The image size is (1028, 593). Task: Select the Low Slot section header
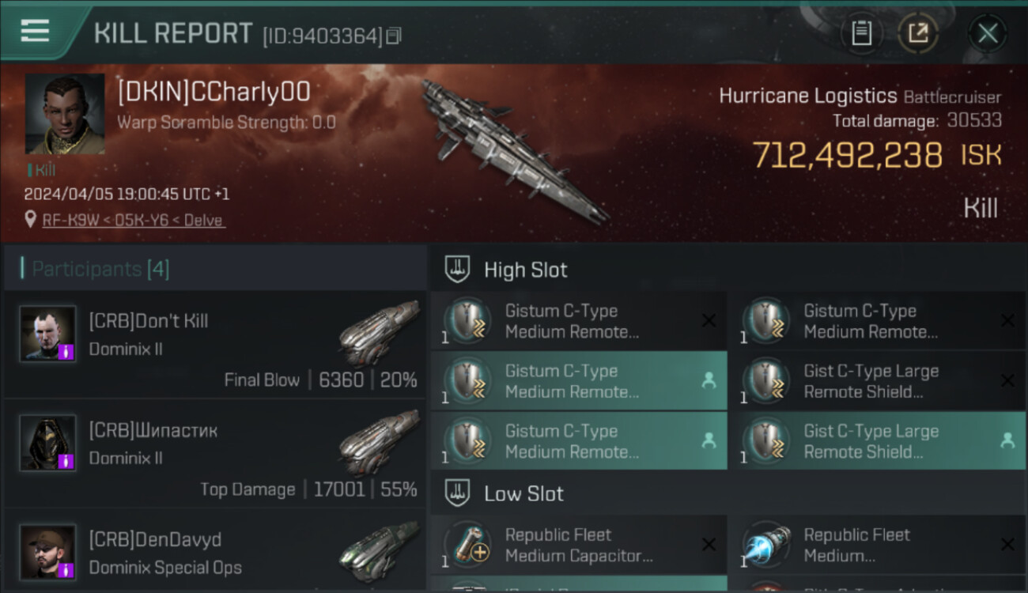tap(523, 493)
